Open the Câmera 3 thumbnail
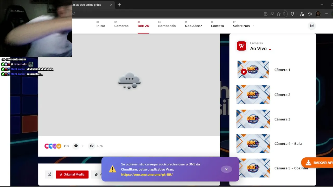Viewport: 333px width, 187px height. [253, 119]
